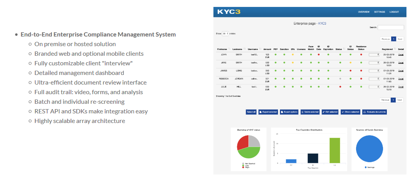Open Rebecca Jordan's row action dropdown
Viewport: 413px width, 181px height.
[x=374, y=79]
